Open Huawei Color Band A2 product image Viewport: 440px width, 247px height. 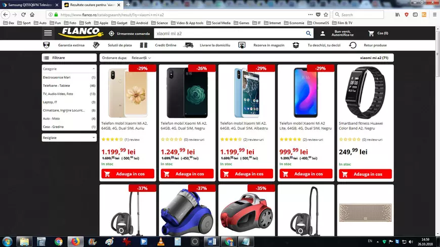(x=365, y=92)
